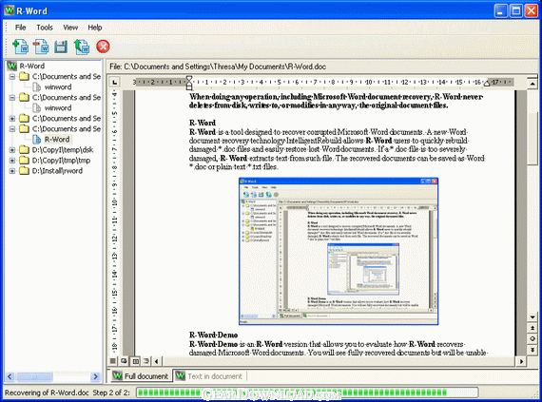
Task: Collapse the second C:\Documents and Se folder
Action: 12,97
